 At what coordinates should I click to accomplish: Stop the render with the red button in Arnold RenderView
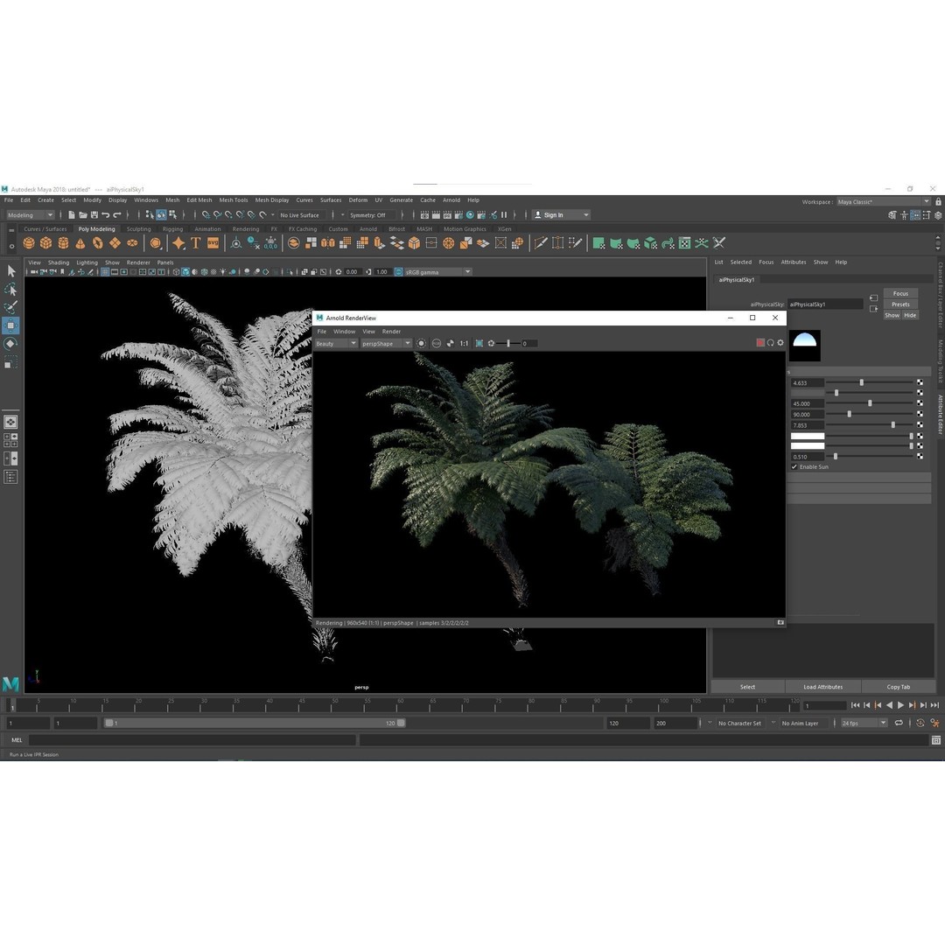click(x=760, y=342)
